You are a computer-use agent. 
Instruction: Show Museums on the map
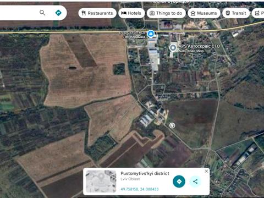pos(204,13)
